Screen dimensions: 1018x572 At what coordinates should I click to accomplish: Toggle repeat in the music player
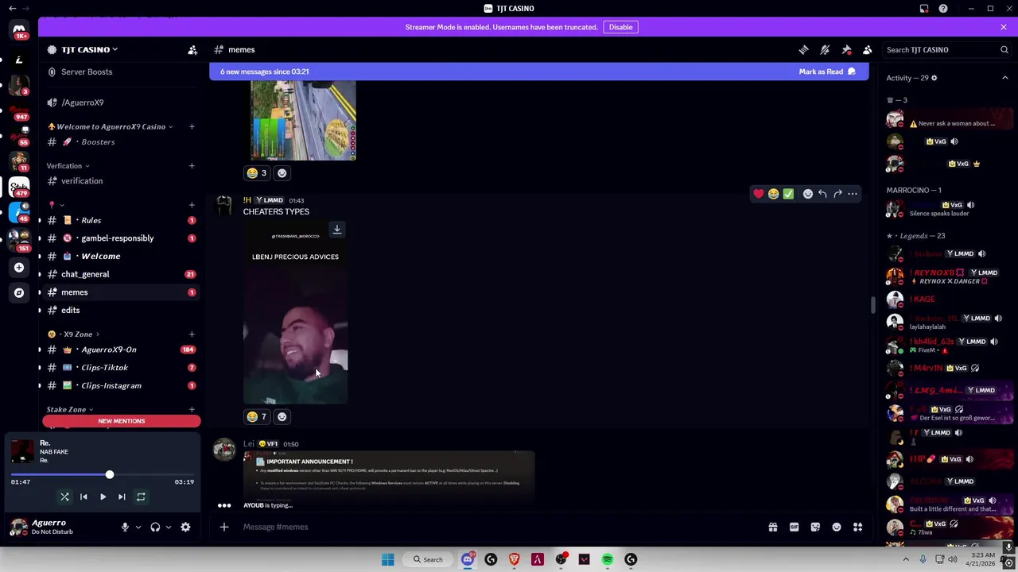pos(141,497)
